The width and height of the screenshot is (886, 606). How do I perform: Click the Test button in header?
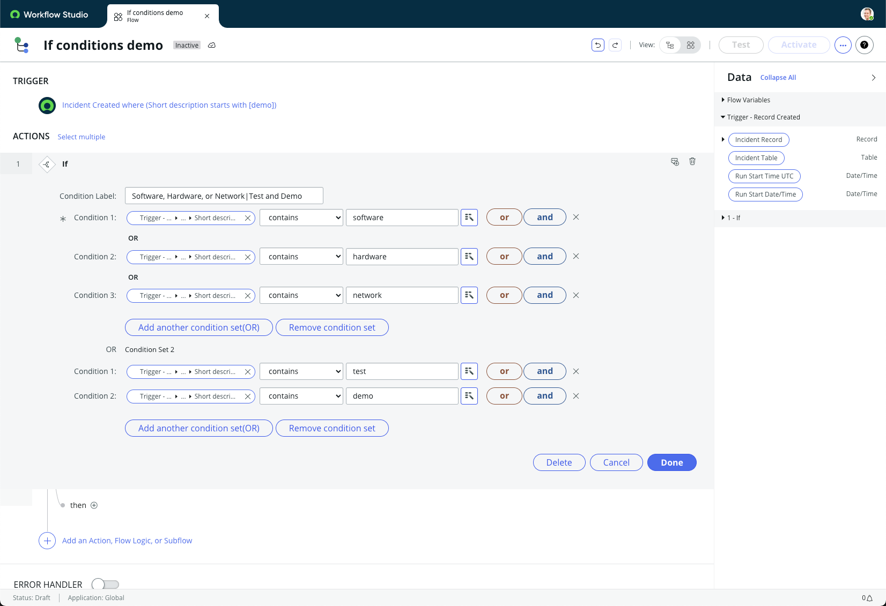click(741, 45)
